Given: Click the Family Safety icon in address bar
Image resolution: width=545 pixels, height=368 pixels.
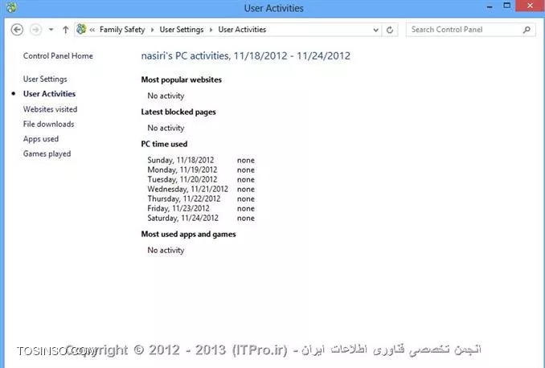Looking at the screenshot, I should (81, 29).
